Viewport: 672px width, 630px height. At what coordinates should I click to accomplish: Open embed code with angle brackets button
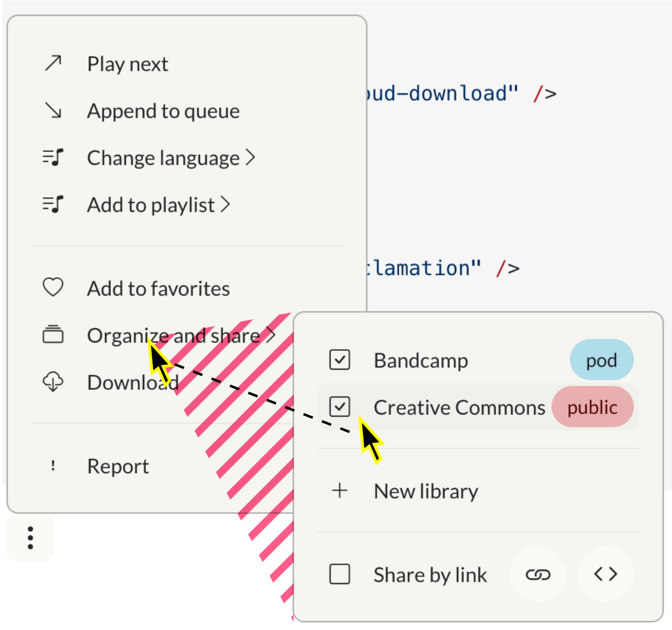pyautogui.click(x=606, y=574)
